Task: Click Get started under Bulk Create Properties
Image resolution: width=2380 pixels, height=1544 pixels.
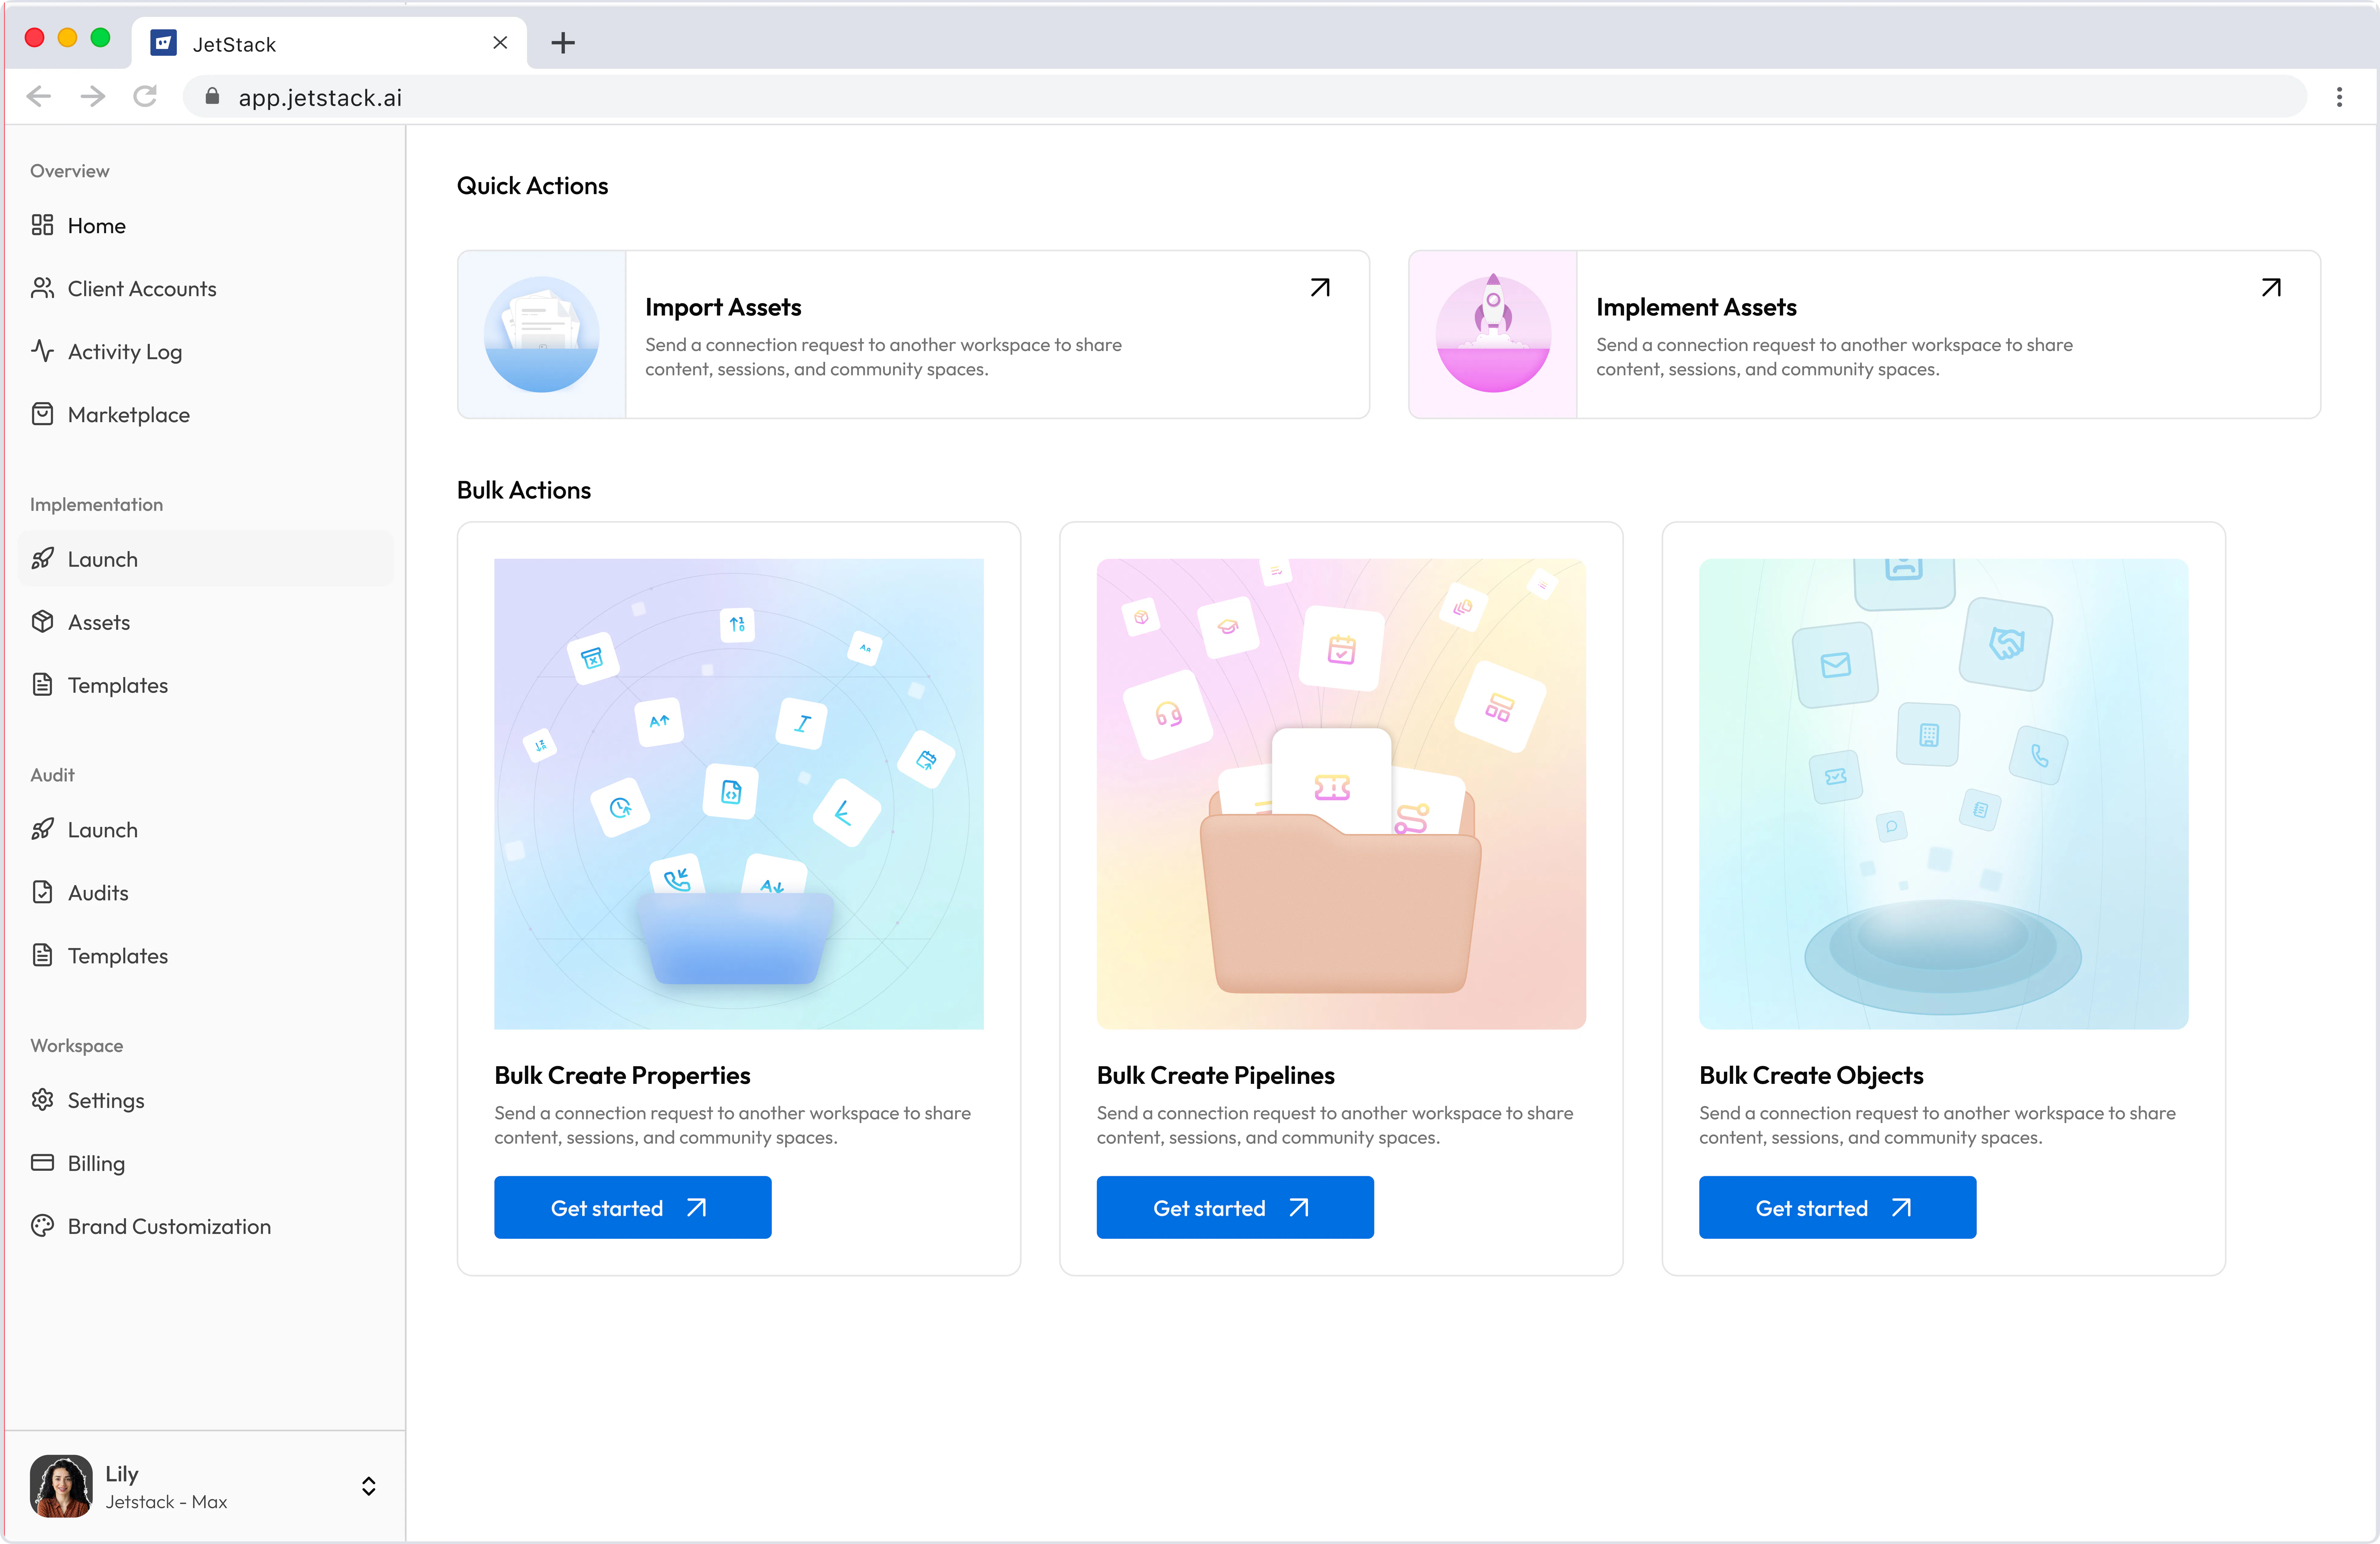Action: coord(633,1208)
